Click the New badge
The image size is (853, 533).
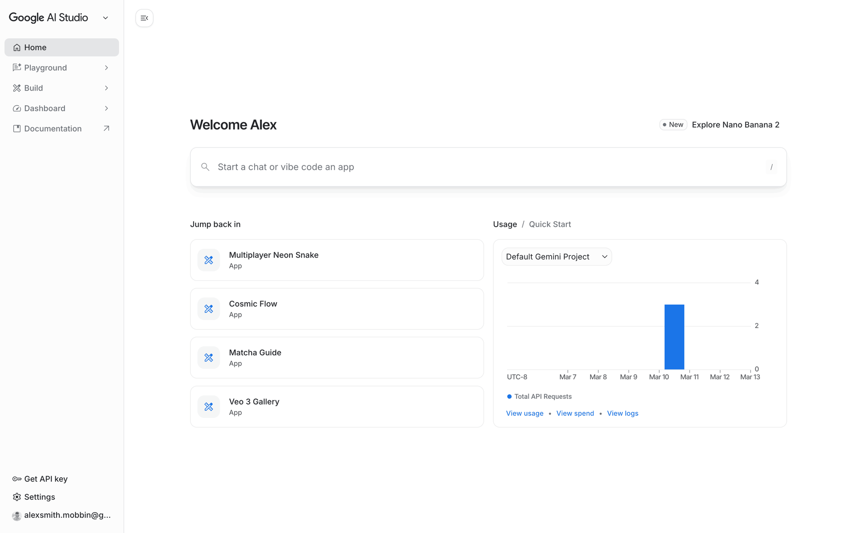pyautogui.click(x=673, y=125)
